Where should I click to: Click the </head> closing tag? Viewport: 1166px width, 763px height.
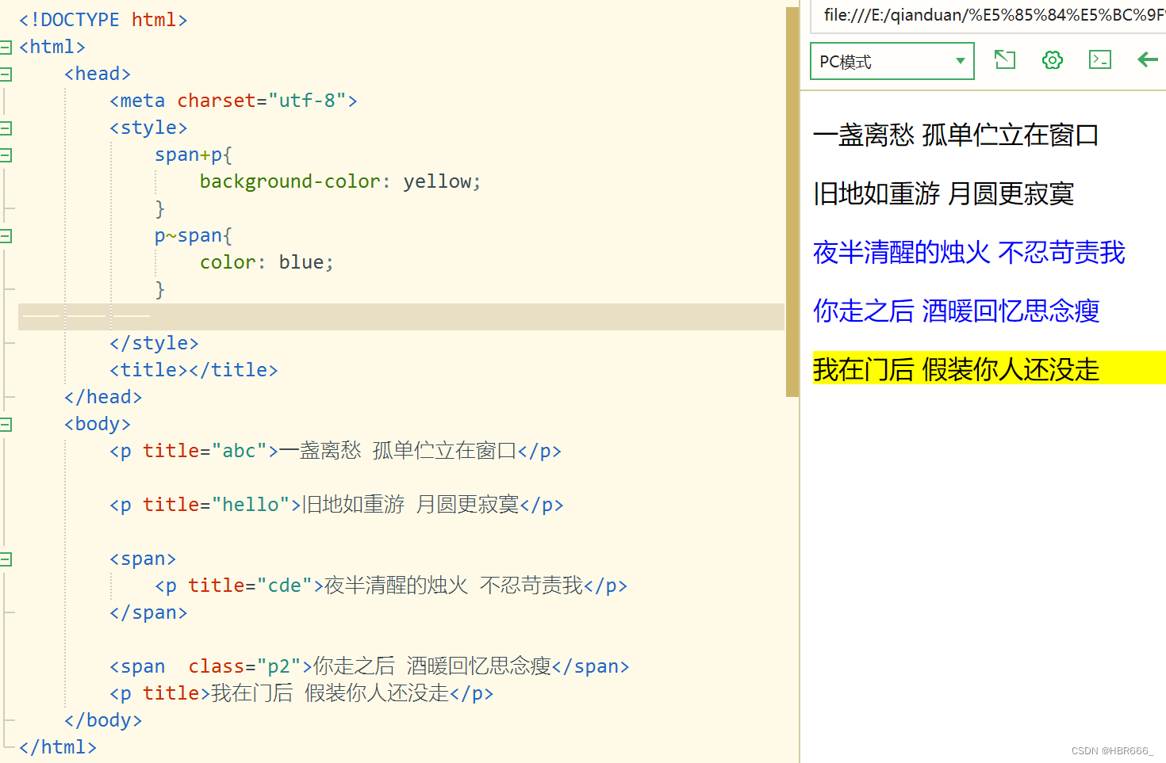(x=103, y=397)
